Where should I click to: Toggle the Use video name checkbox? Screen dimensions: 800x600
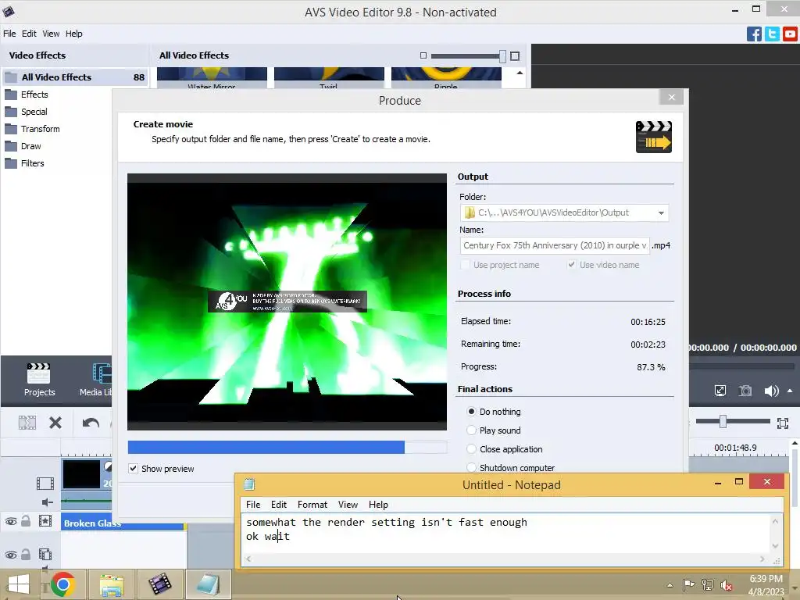point(571,265)
